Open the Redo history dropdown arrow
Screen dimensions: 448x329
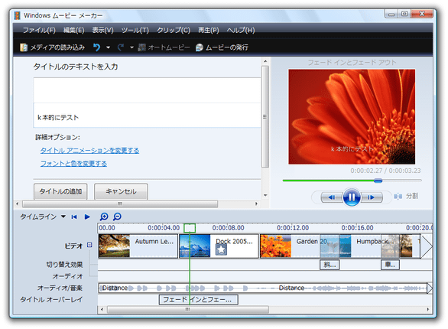coord(131,47)
